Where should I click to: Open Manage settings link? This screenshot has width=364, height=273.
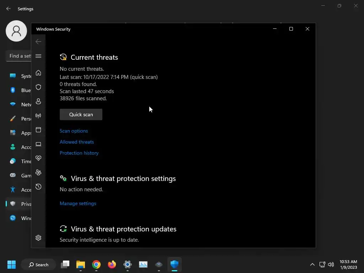click(78, 203)
